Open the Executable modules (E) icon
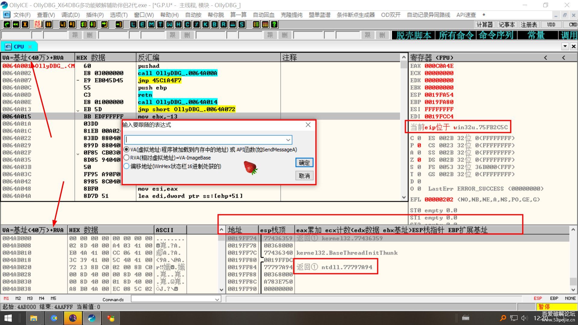 142,24
